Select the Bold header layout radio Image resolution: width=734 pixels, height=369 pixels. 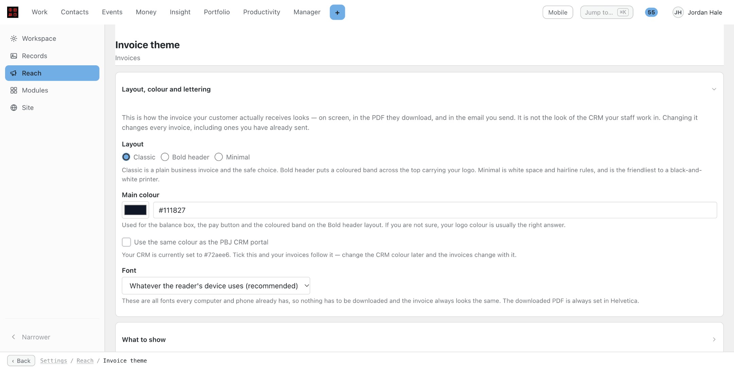pyautogui.click(x=165, y=157)
